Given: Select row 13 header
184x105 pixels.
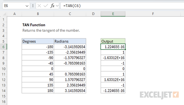Looking at the screenshot, I should pos(3,85).
